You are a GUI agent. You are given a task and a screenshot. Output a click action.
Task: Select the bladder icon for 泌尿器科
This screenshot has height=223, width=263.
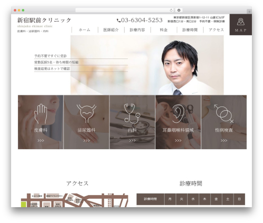[86, 113]
